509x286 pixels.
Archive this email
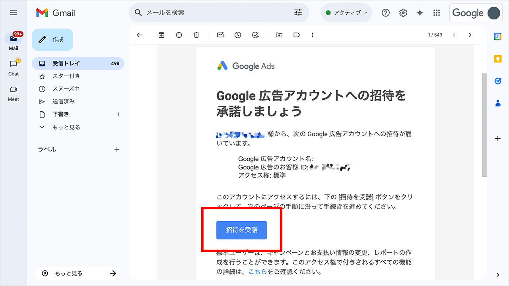tap(161, 35)
